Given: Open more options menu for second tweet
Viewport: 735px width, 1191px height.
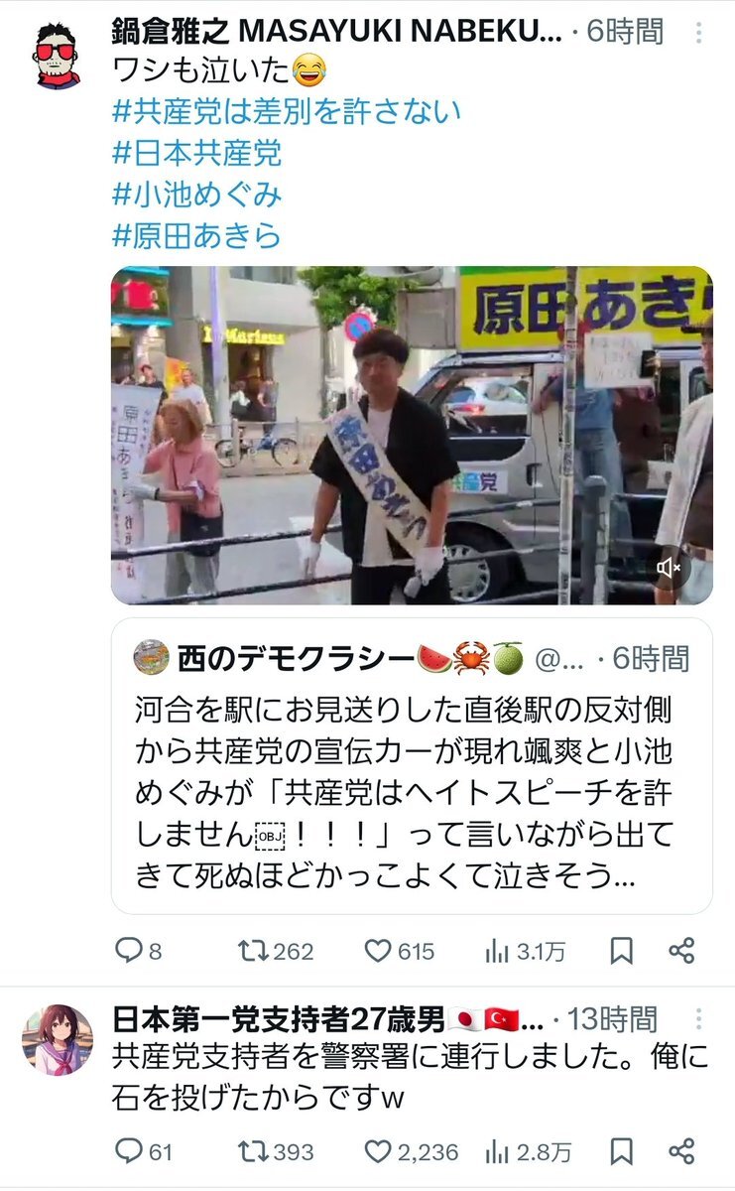Looking at the screenshot, I should click(x=699, y=1018).
